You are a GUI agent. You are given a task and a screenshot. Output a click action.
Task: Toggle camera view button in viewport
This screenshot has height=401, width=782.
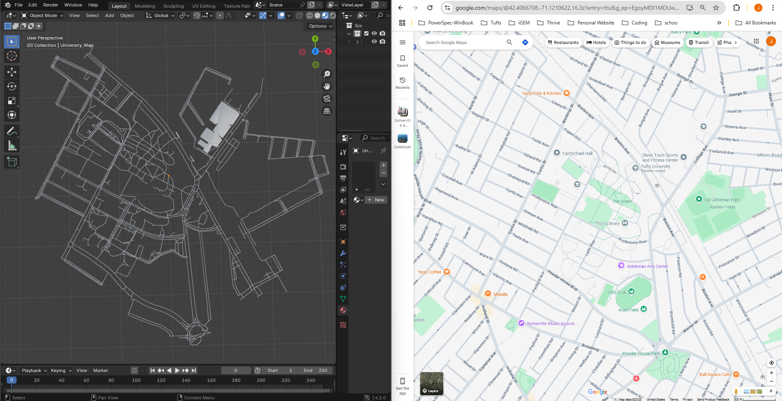[326, 99]
